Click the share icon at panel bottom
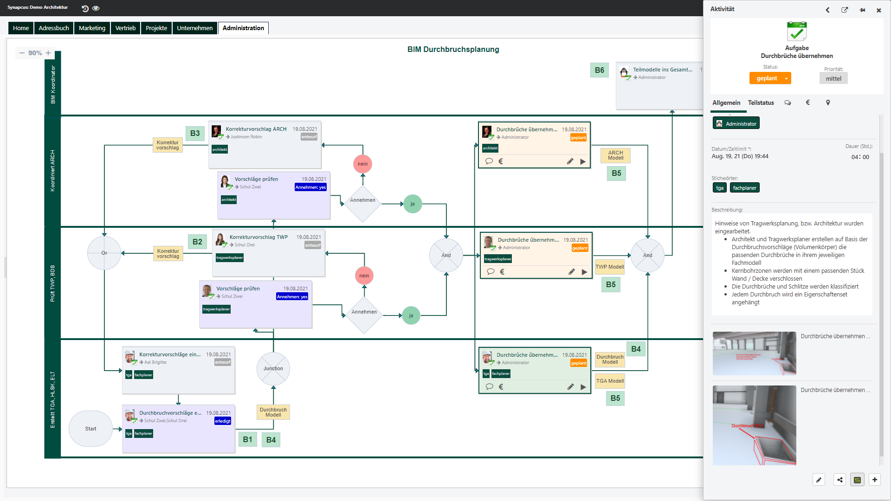This screenshot has width=891, height=501. [x=840, y=480]
